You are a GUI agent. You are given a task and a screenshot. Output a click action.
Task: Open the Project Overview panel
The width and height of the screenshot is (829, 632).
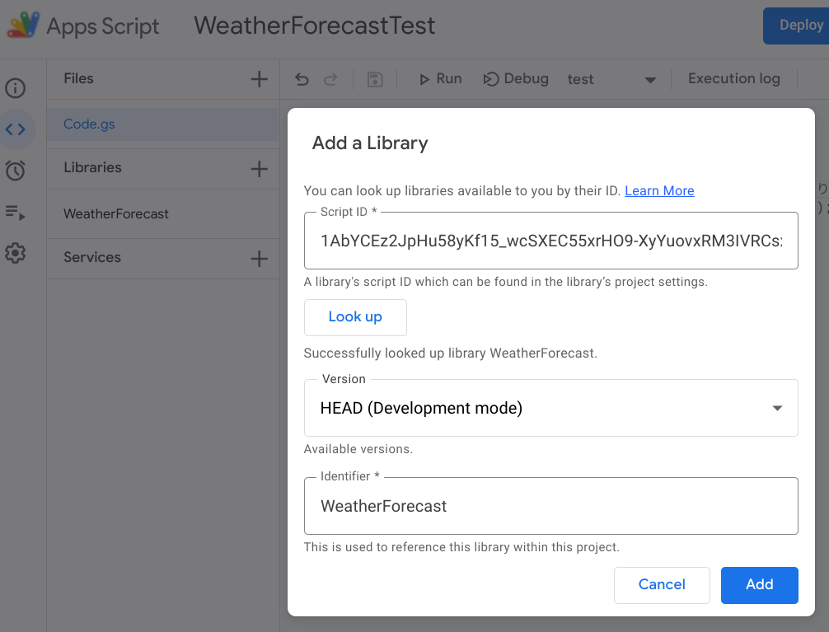coord(16,87)
